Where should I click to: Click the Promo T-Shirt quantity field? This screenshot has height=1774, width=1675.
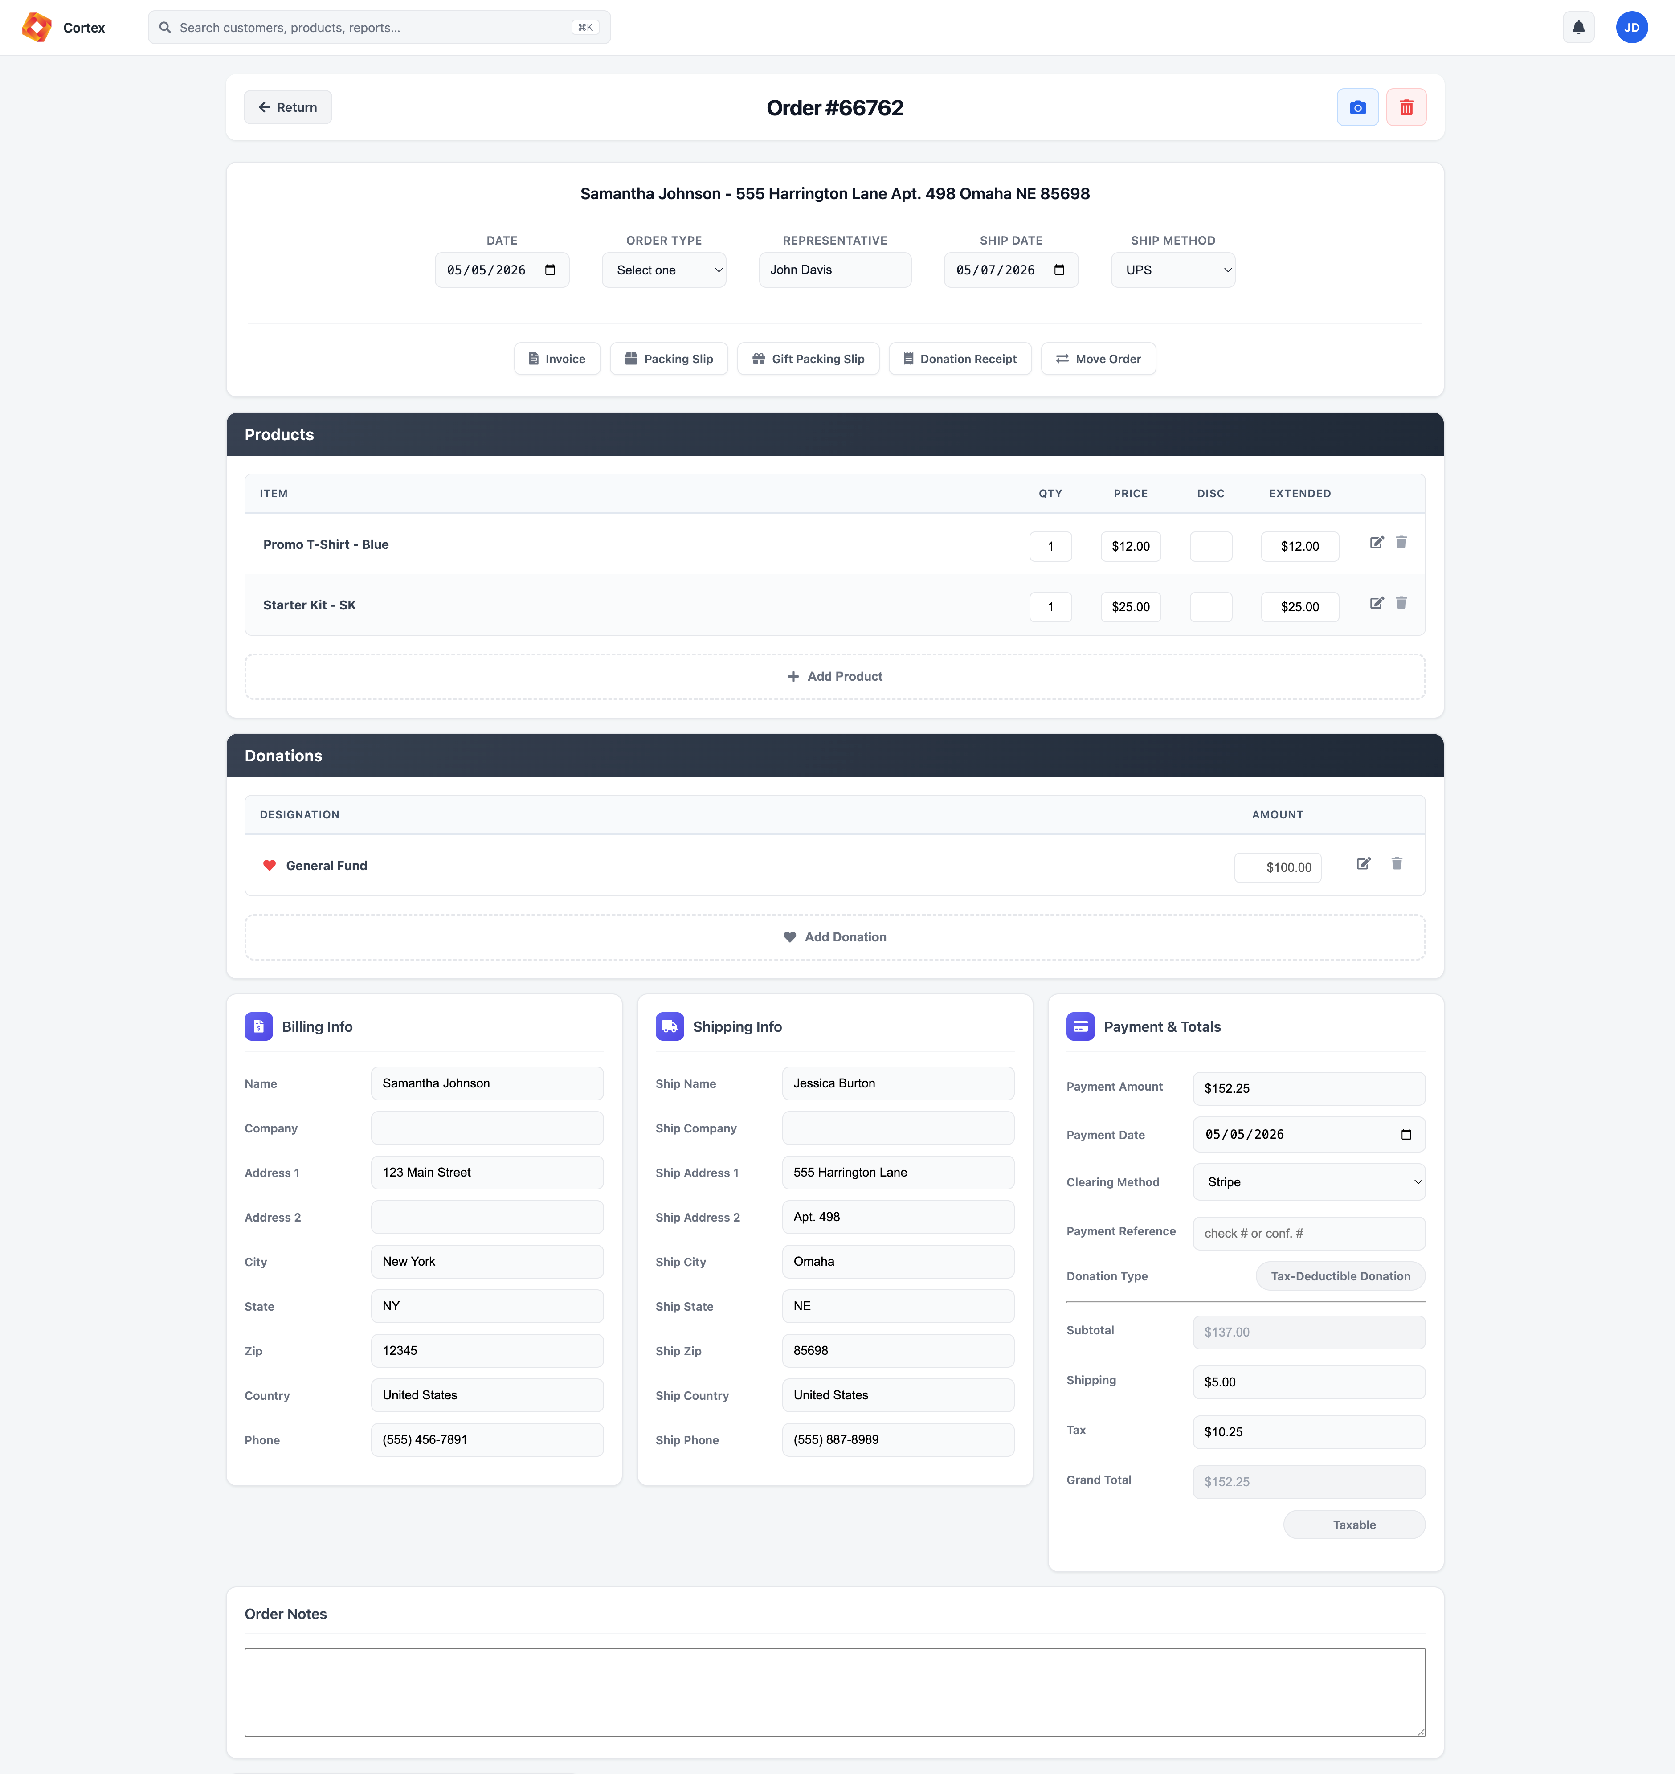coord(1050,546)
